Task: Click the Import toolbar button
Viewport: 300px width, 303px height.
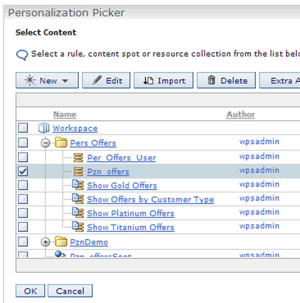Action: point(163,81)
